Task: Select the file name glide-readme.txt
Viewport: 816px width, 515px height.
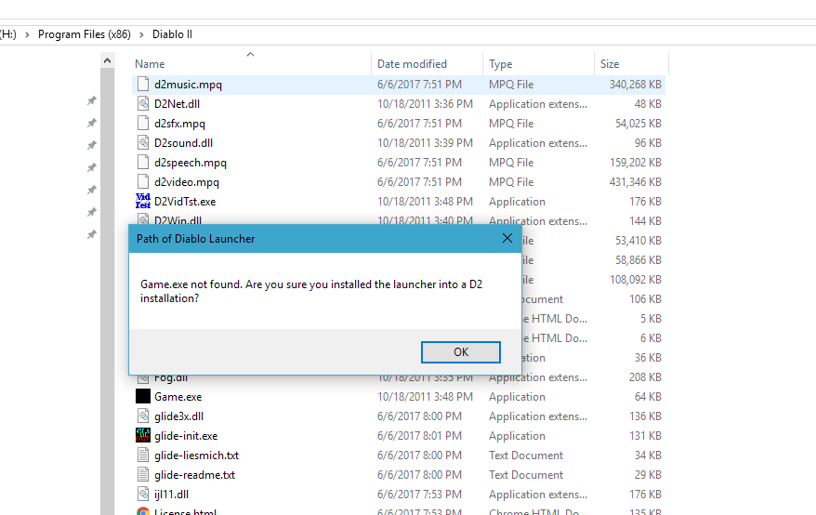Action: click(x=194, y=475)
